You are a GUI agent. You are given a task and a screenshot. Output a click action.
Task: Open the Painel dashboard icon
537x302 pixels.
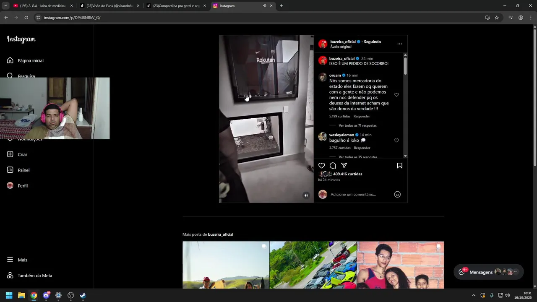coord(10,170)
